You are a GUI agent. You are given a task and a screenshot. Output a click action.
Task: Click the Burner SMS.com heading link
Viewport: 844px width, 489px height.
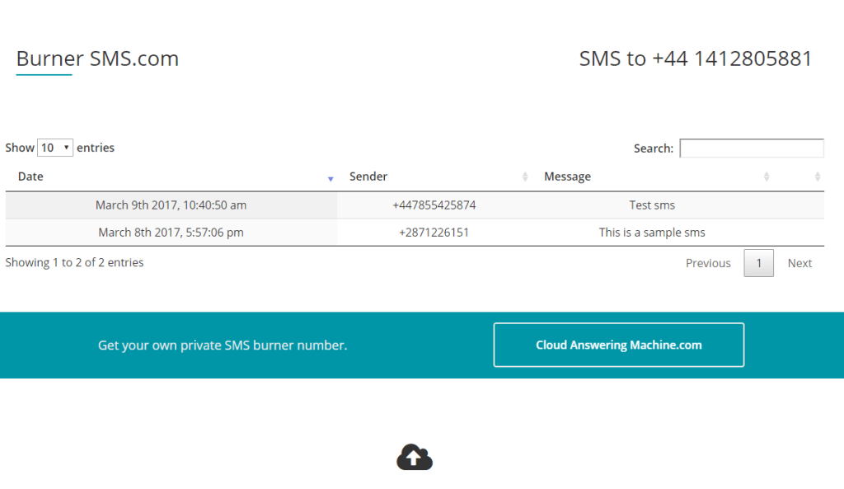tap(98, 59)
